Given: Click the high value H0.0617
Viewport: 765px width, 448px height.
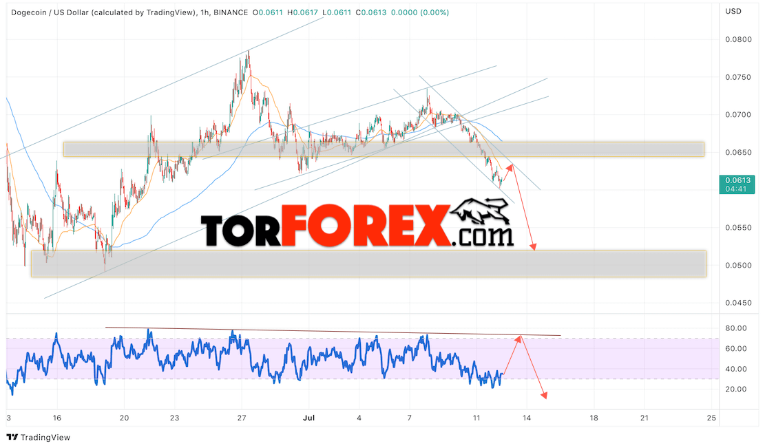Looking at the screenshot, I should click(x=302, y=12).
